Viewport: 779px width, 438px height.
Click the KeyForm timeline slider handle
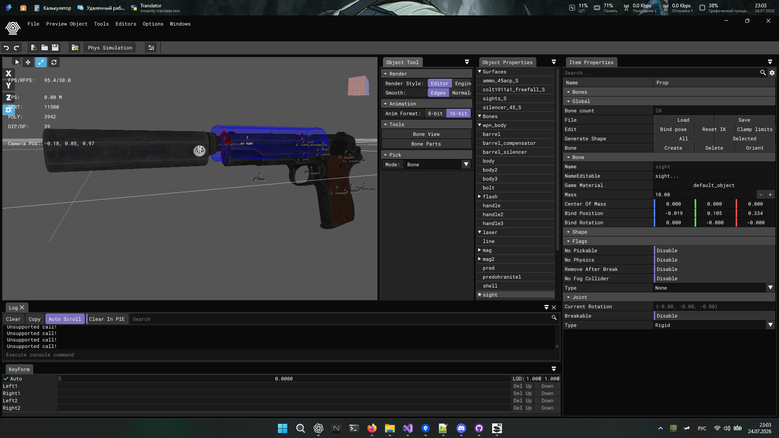(60, 379)
